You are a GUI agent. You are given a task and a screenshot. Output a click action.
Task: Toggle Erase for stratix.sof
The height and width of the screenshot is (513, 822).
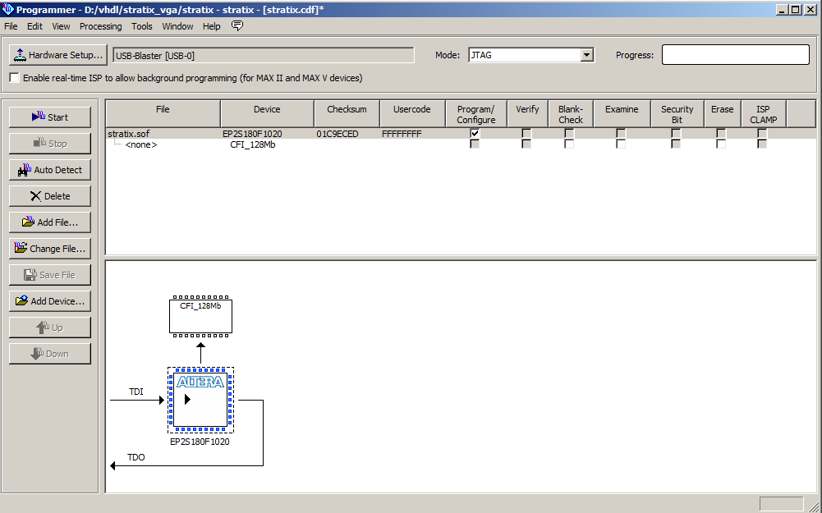(x=721, y=134)
